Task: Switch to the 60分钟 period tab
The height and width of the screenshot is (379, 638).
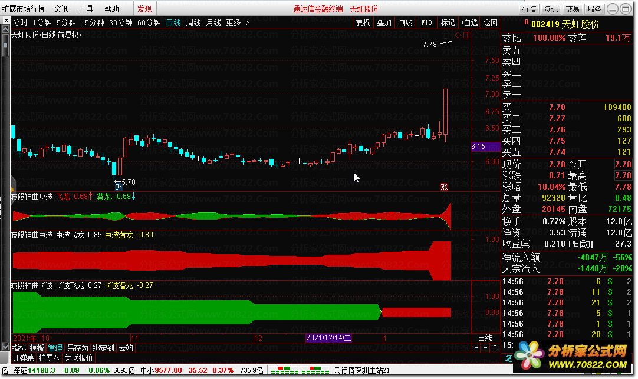Action: click(149, 23)
